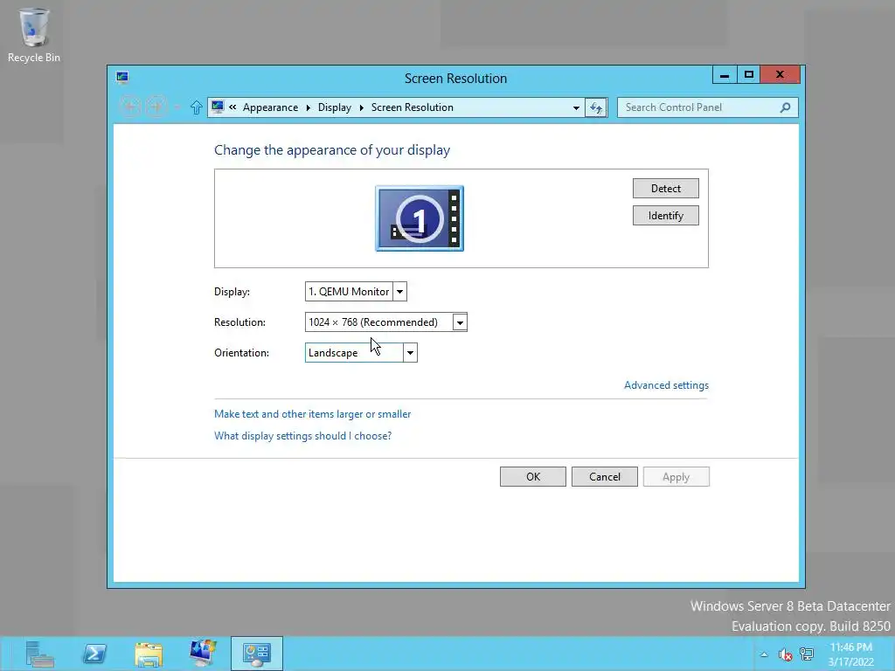
Task: Navigate to Display breadcrumb
Action: click(x=335, y=107)
